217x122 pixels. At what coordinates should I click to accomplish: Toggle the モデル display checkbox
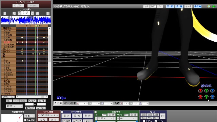(144, 121)
